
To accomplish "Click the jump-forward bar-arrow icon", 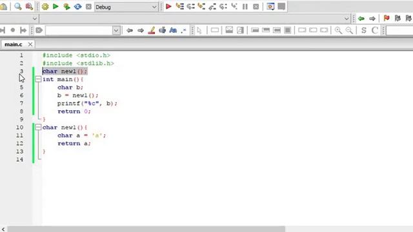I will 23,30.
